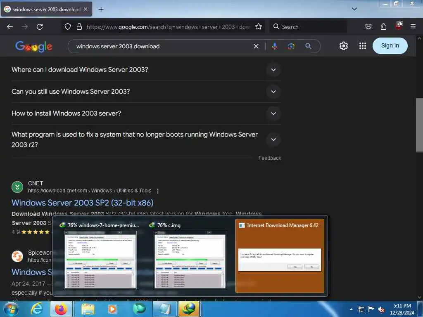Image resolution: width=423 pixels, height=317 pixels.
Task: Select the 76% c.img download thumbnail
Action: [190, 255]
